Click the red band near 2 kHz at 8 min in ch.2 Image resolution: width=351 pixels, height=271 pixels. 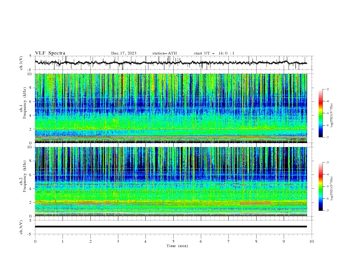[256, 202]
